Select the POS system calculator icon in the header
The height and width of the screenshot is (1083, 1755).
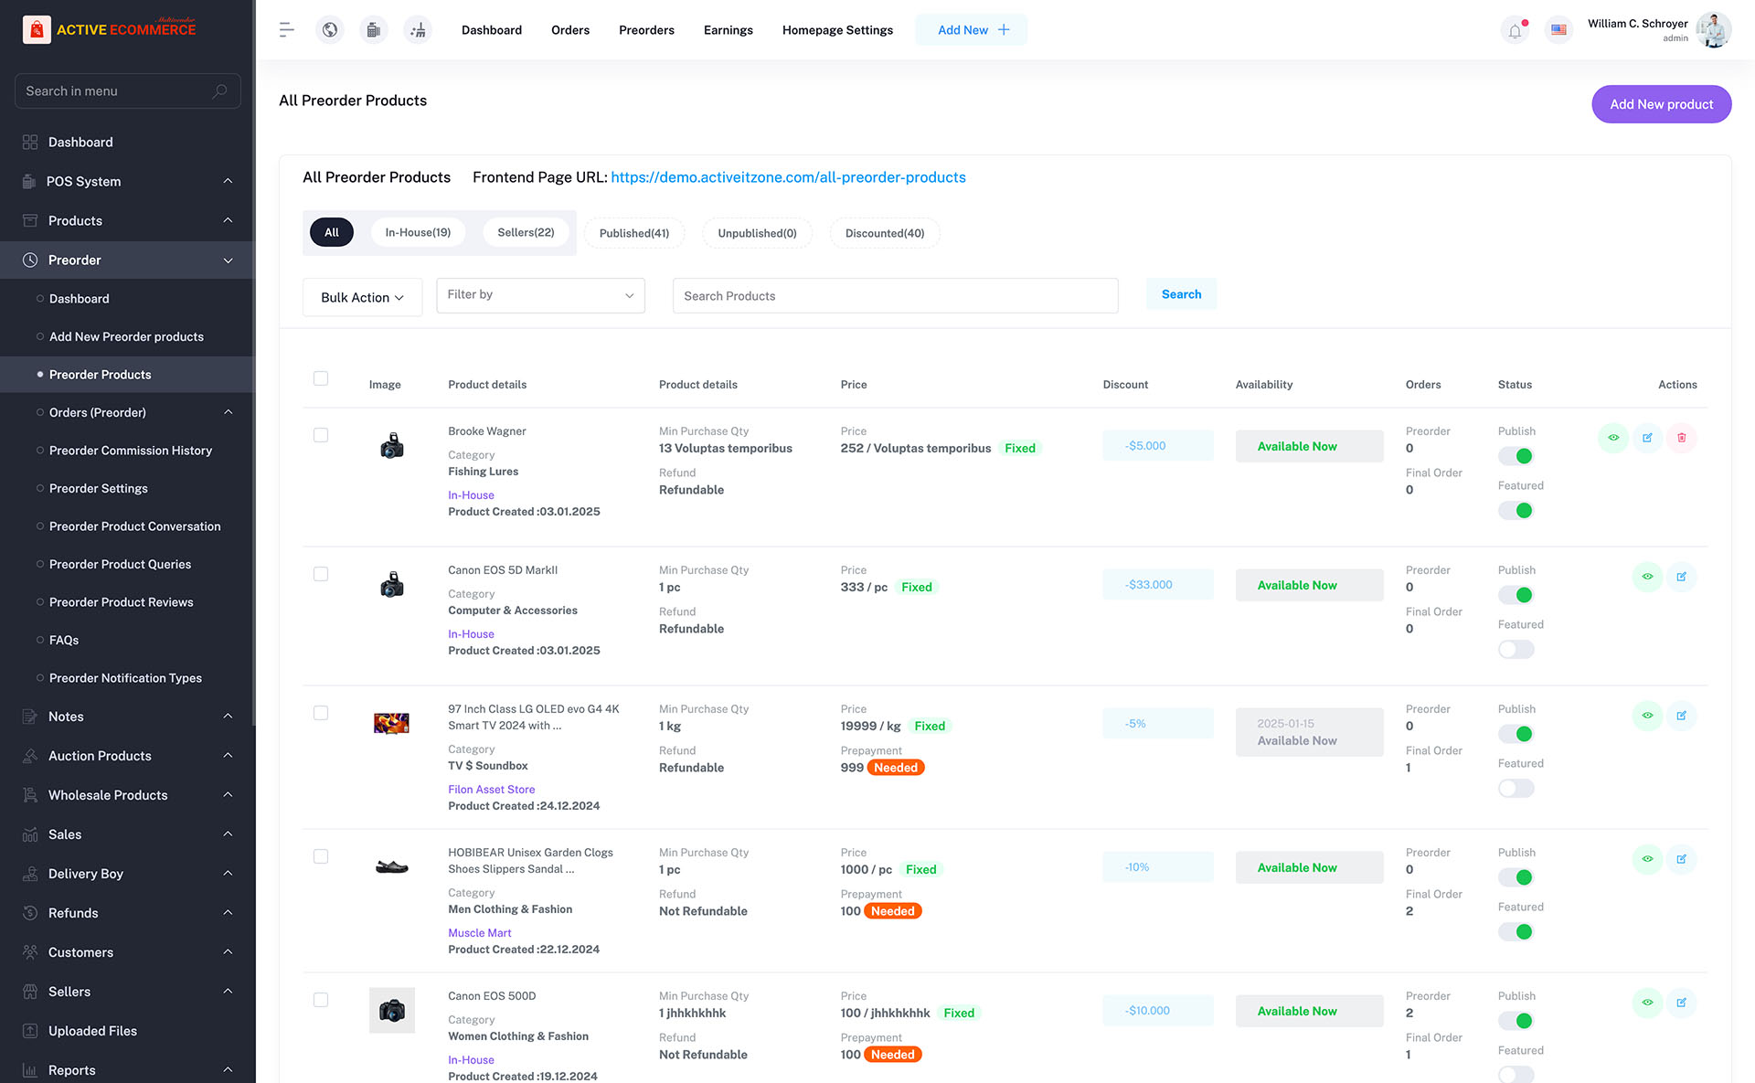(373, 29)
